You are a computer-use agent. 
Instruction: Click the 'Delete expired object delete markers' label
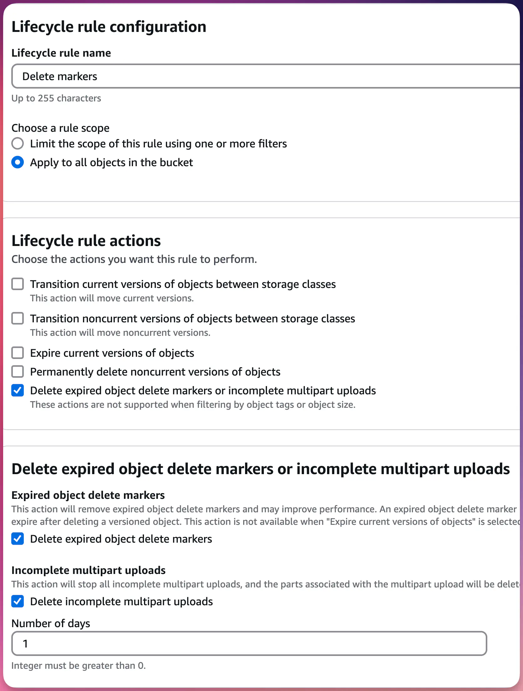(121, 539)
